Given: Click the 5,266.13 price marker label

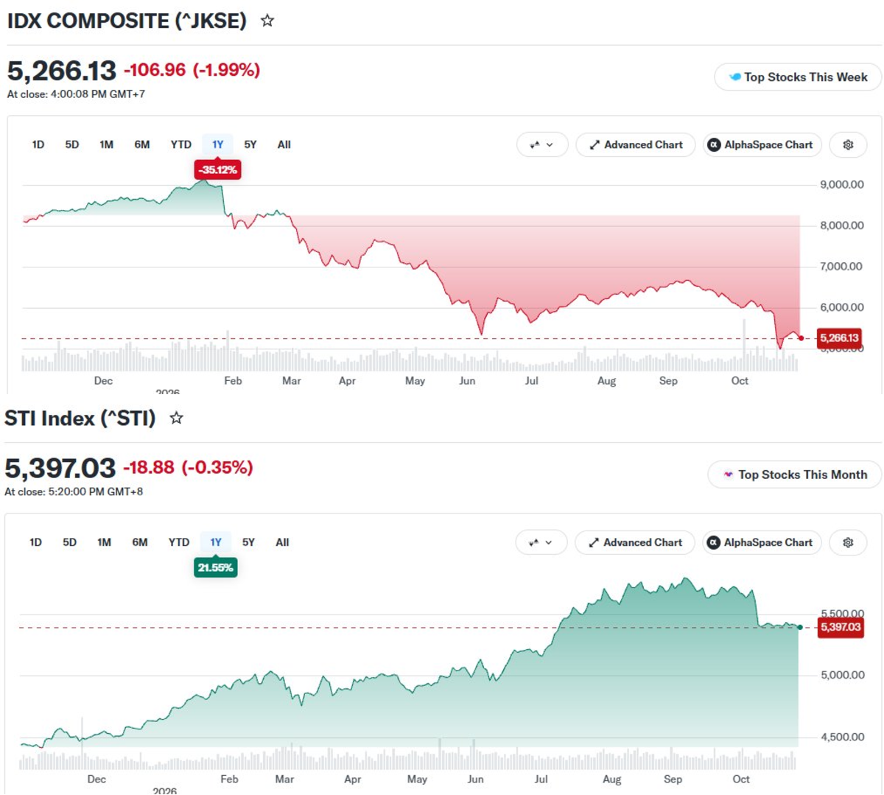Looking at the screenshot, I should pos(839,338).
